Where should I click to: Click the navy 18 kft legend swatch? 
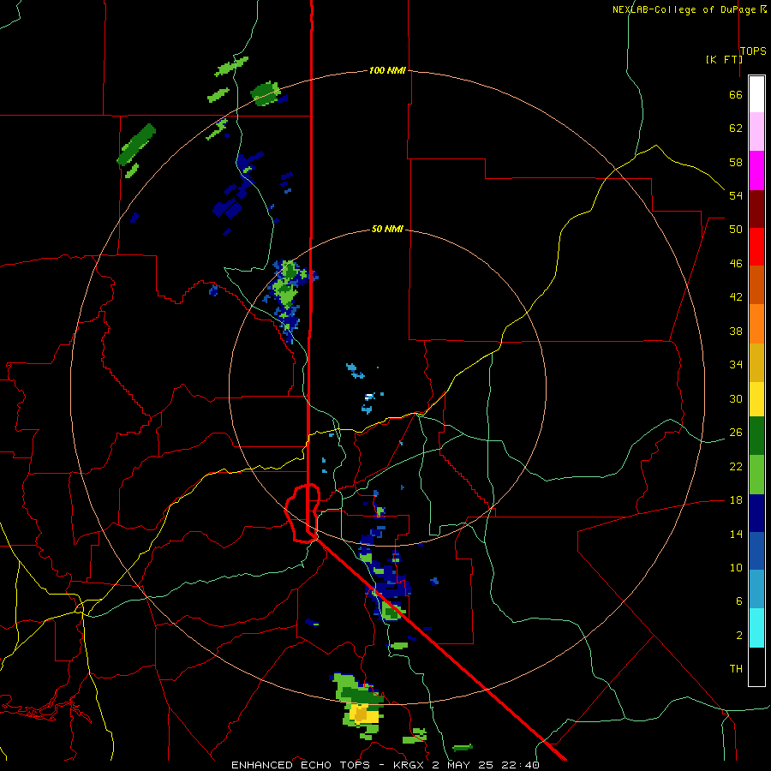756,513
